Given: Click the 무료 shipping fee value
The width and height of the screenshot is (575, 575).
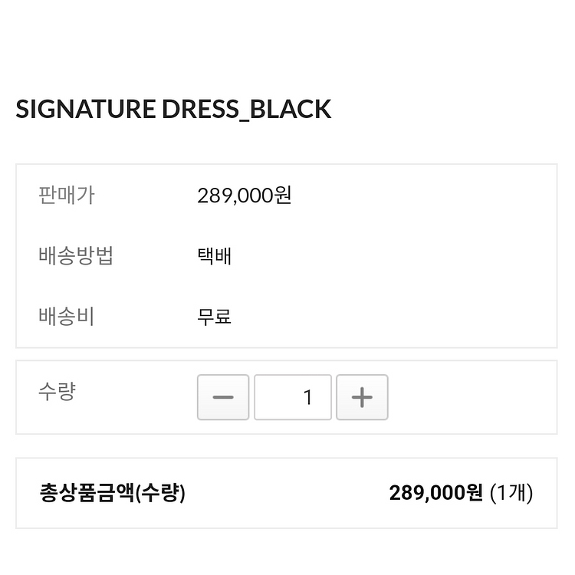Looking at the screenshot, I should (x=214, y=316).
